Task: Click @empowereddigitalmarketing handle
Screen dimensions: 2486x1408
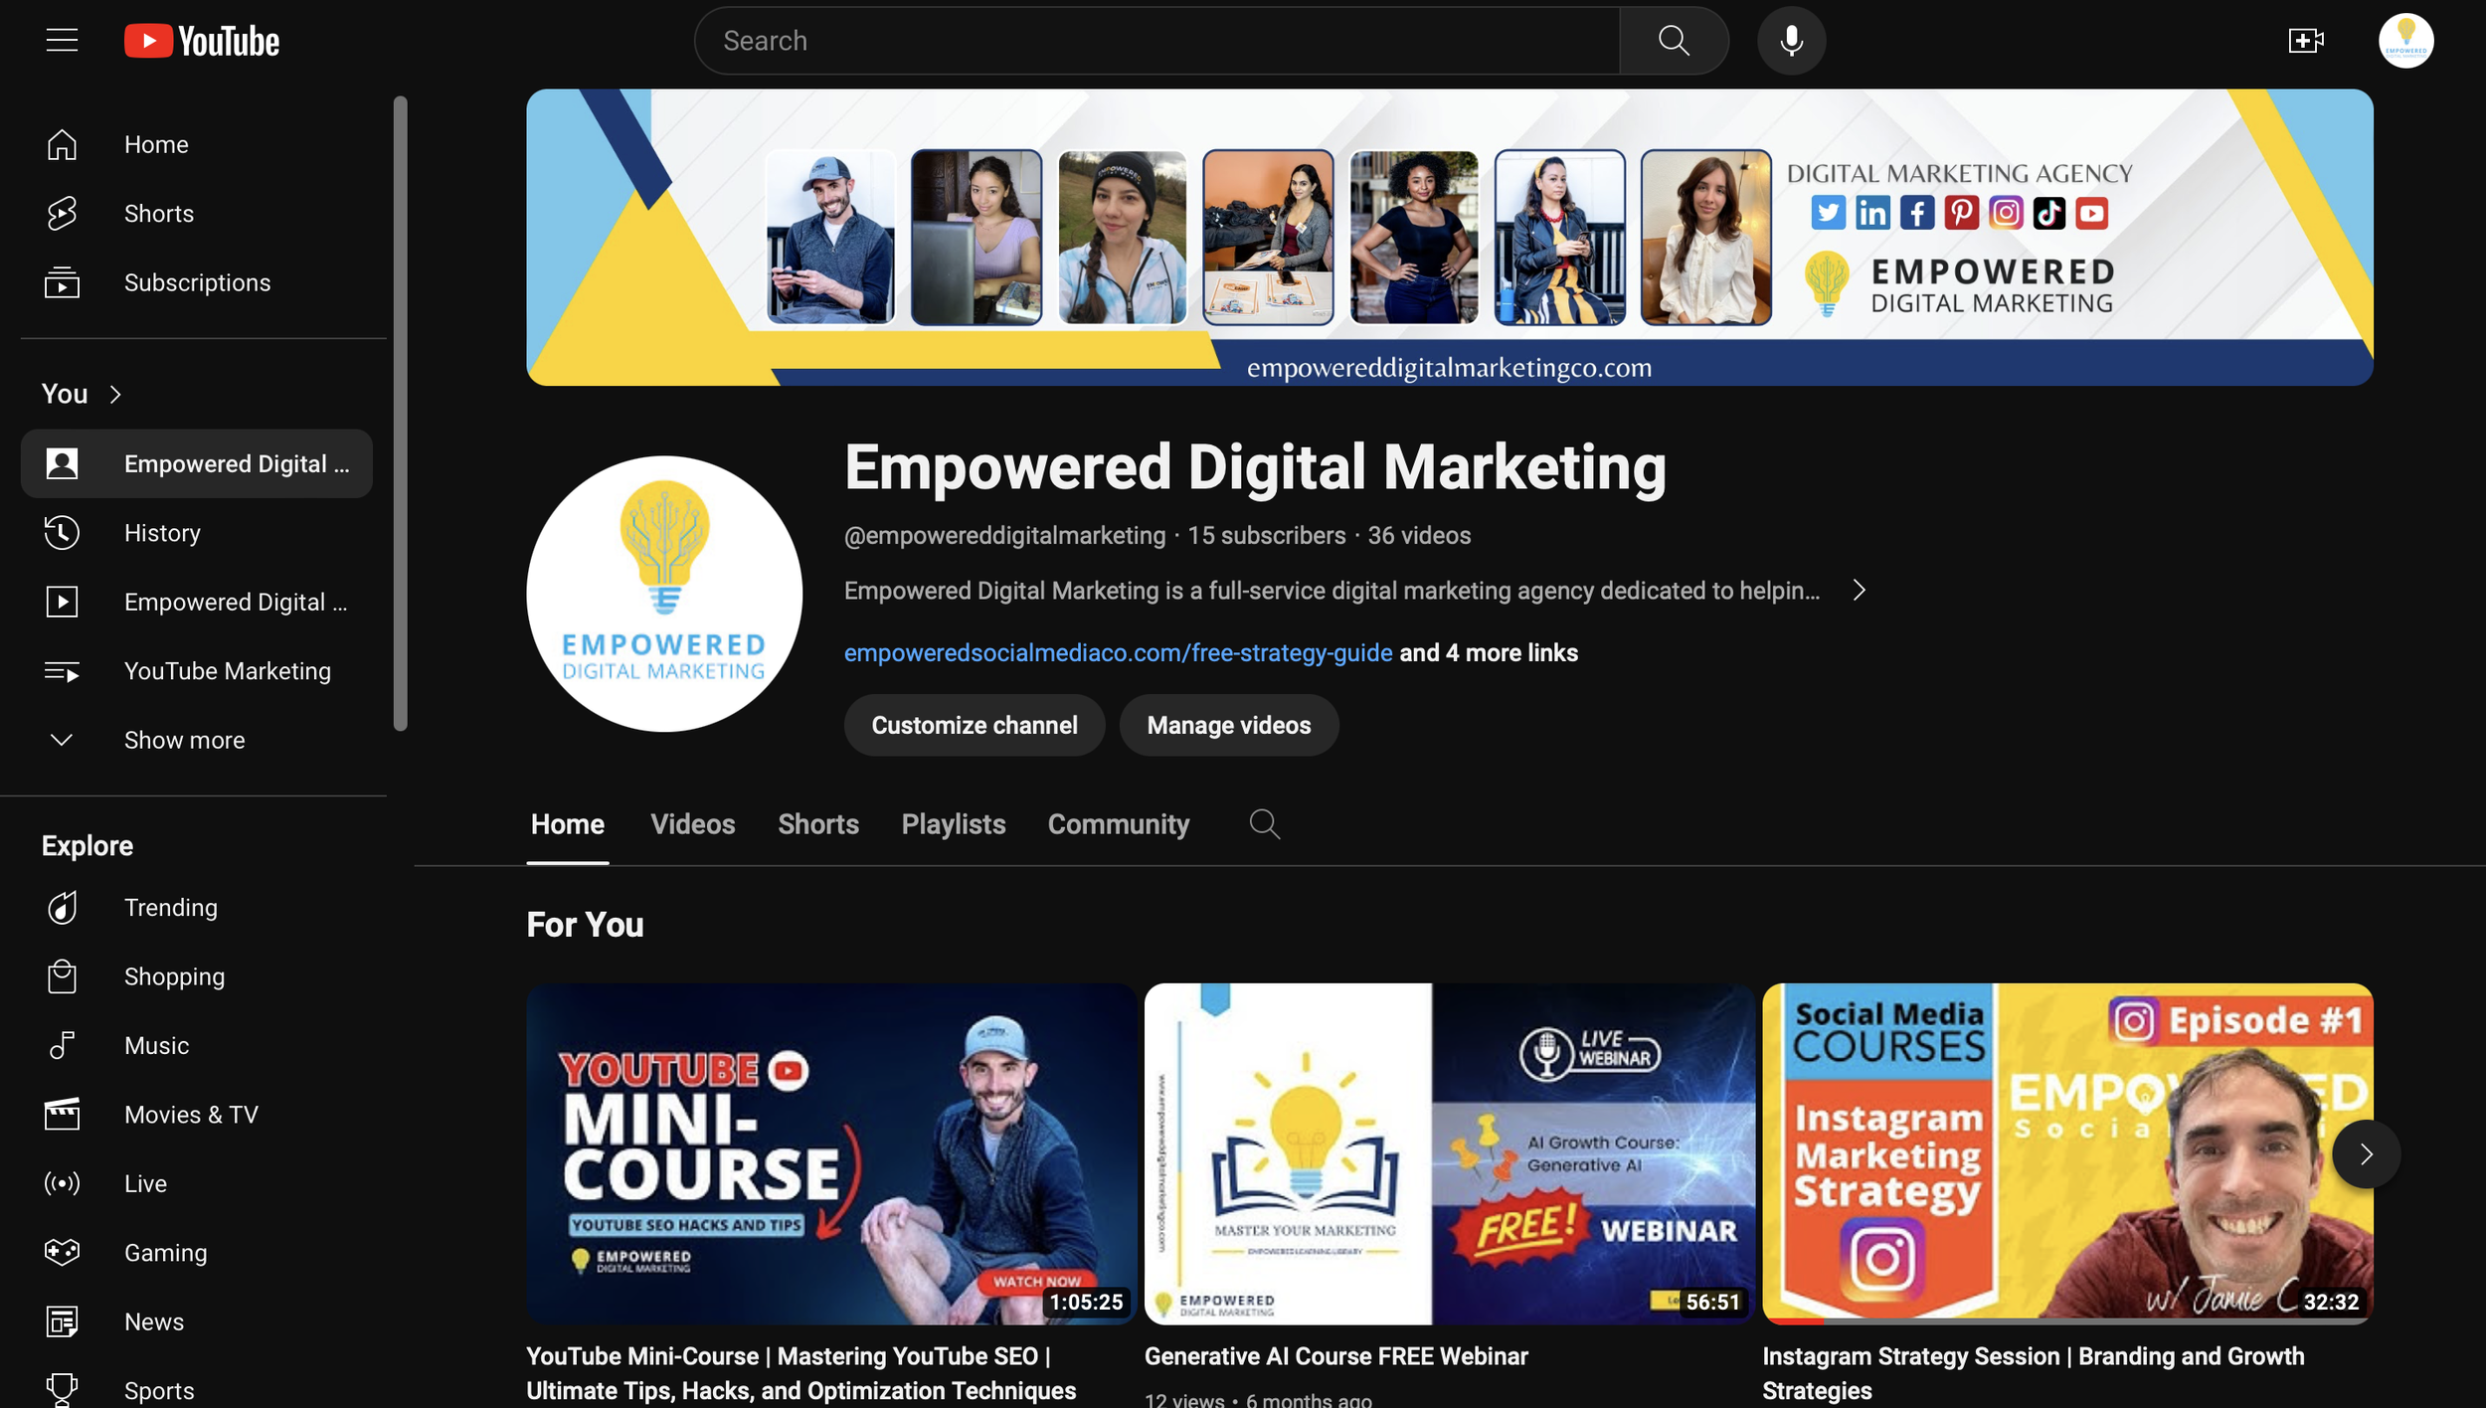Action: pos(1004,536)
